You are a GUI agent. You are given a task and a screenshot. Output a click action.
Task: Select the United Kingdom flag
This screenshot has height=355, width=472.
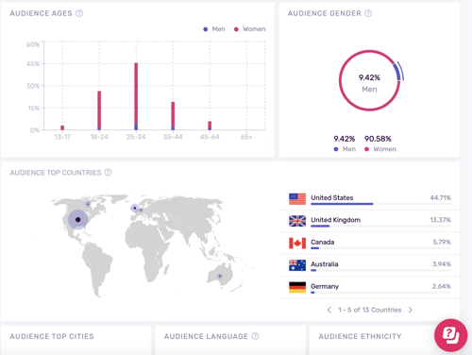coord(297,221)
